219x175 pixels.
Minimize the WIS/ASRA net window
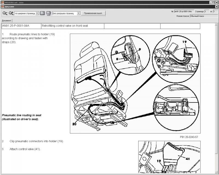[x=211, y=2]
